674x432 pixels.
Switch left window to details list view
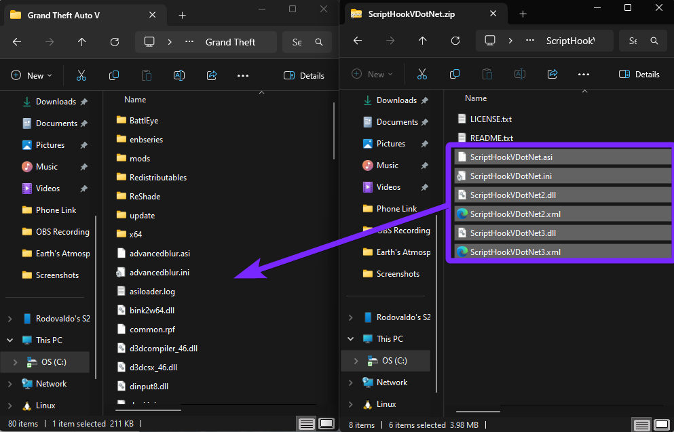pos(307,425)
